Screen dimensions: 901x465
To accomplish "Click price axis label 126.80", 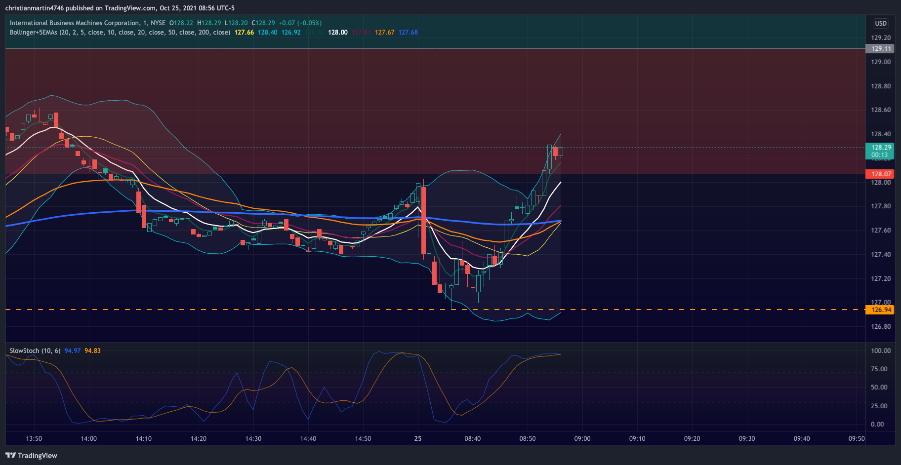I will [881, 326].
